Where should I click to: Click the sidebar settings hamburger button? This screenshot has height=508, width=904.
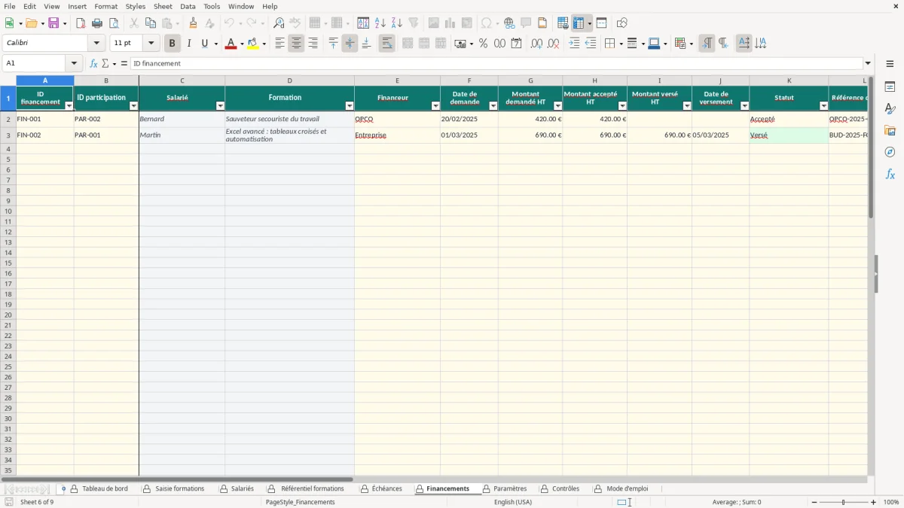click(890, 64)
